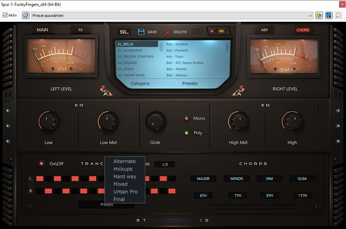This screenshot has width=346, height=229.
Task: Select the Bell - ATL Space Bubble preset
Action: point(185,63)
